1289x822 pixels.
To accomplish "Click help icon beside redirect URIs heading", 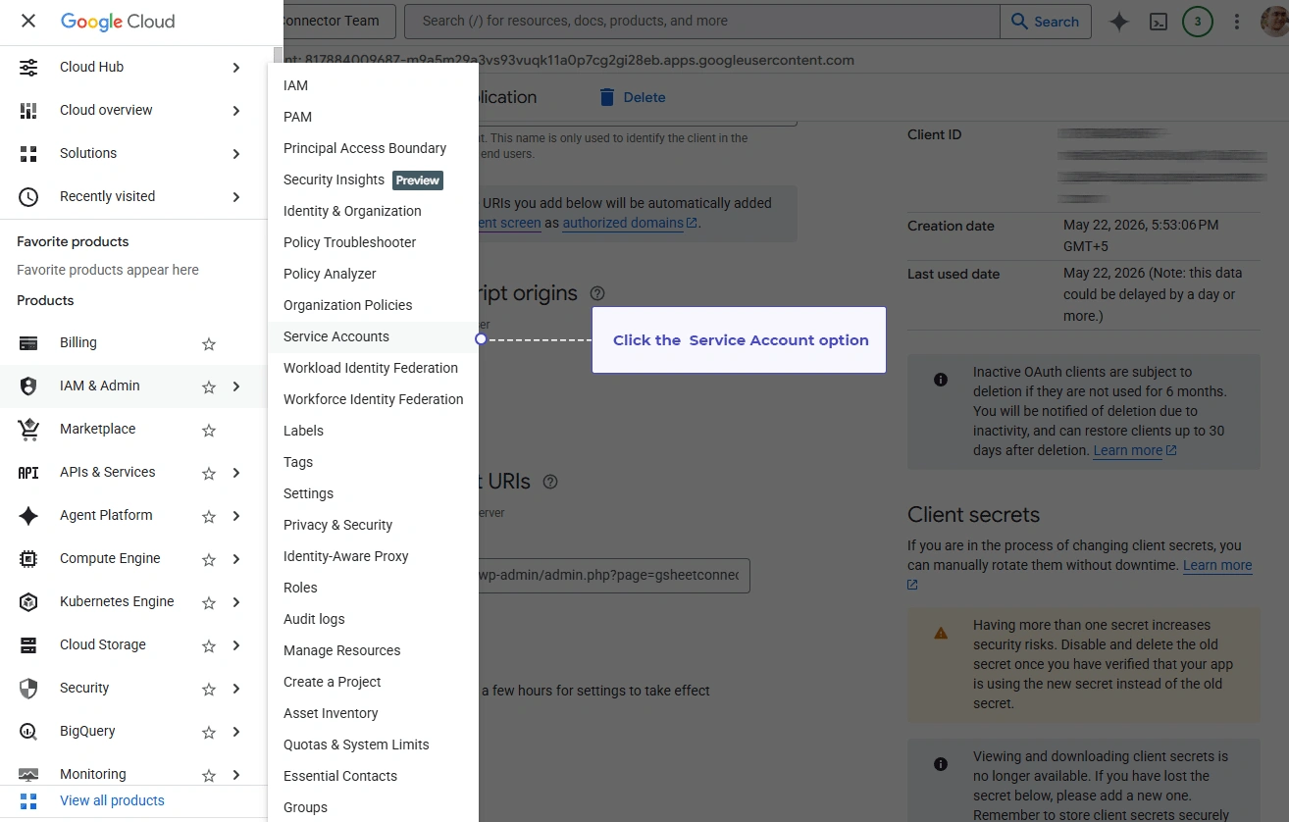I will click(x=550, y=482).
